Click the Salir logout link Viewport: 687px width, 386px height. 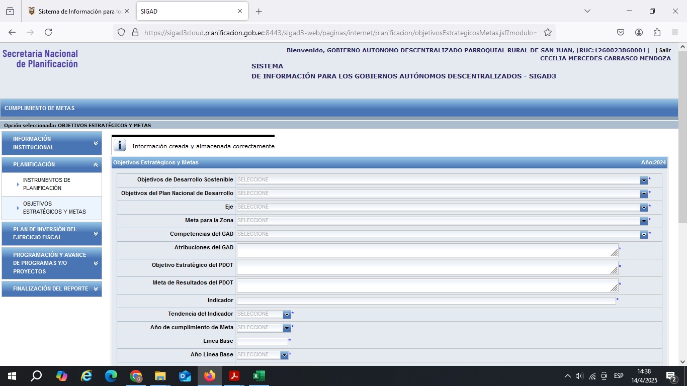click(x=665, y=50)
